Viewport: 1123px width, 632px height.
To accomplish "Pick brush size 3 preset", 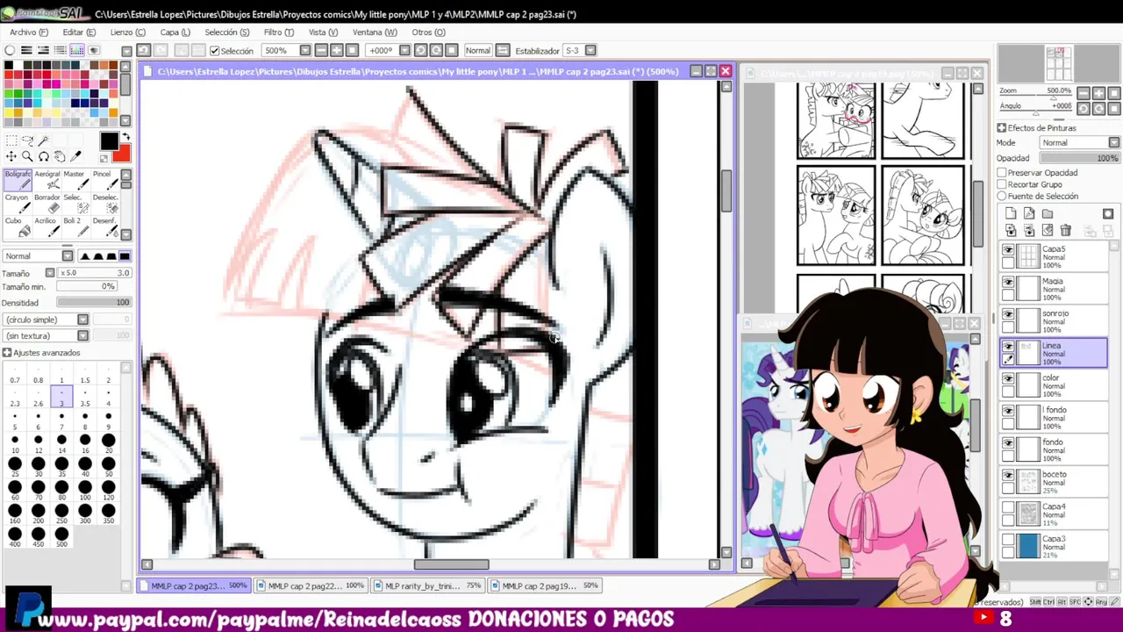I will [61, 398].
